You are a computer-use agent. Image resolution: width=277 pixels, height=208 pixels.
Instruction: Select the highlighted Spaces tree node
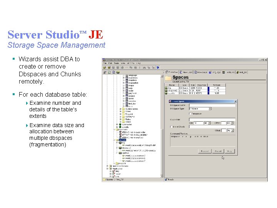122,140
